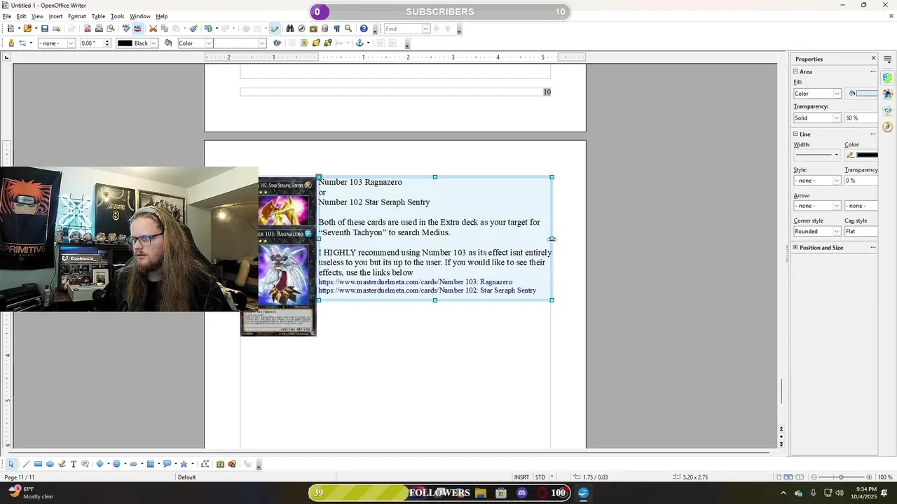Image resolution: width=897 pixels, height=504 pixels.
Task: Click the Export as PDF icon
Action: 88,29
